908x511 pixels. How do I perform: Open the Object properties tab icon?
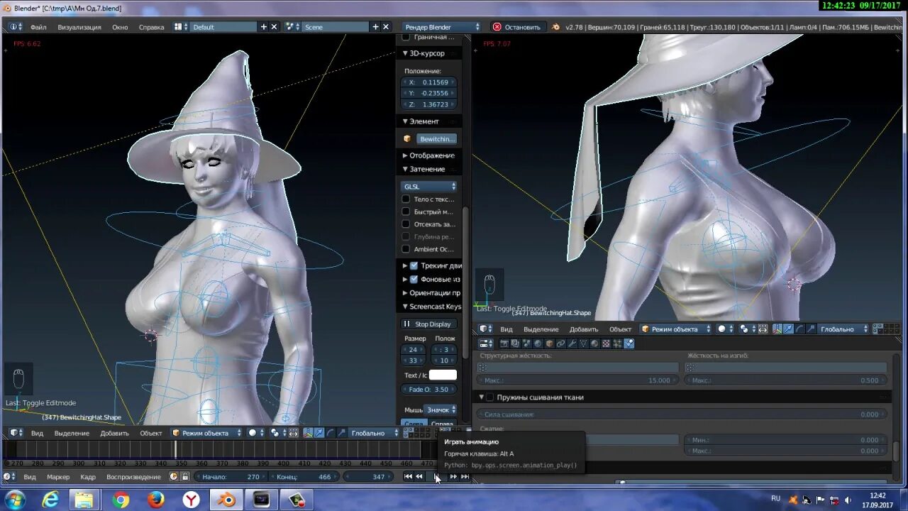click(x=550, y=344)
